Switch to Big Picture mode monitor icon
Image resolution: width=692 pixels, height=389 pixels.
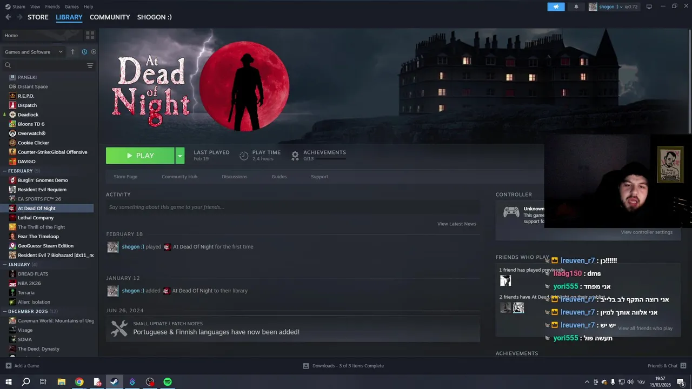coord(649,6)
